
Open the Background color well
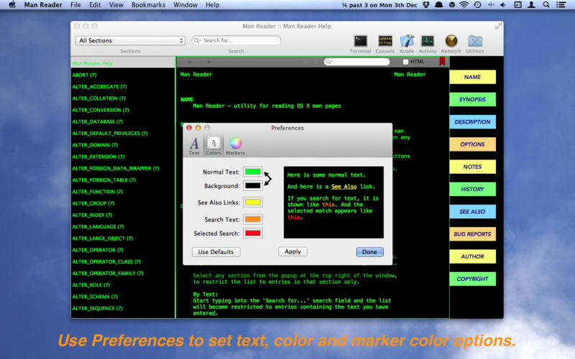253,186
